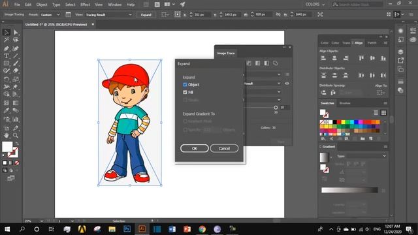Switch to Color fill mode
Viewport: 418px width, 235px height.
point(5,163)
